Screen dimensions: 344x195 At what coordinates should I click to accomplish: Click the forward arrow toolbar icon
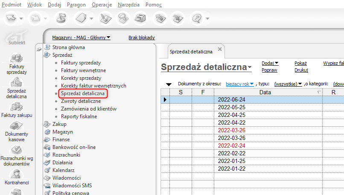point(35,18)
